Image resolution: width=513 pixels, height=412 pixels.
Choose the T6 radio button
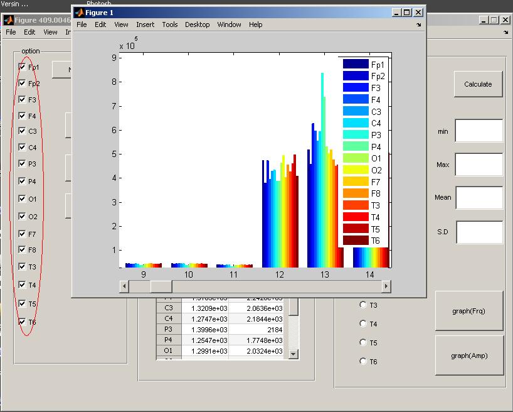coord(363,361)
